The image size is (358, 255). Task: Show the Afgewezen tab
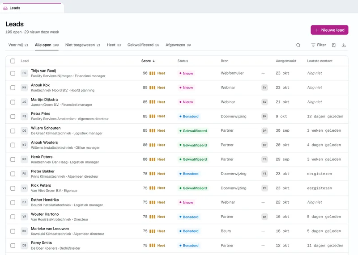[x=178, y=45]
